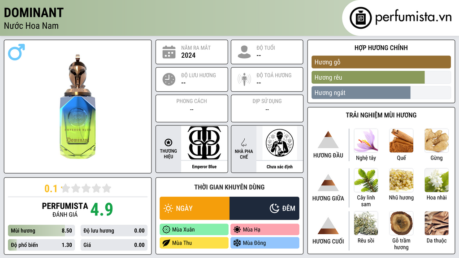Click the clock icon beside Độ lưu hương
Image resolution: width=459 pixels, height=258 pixels.
(x=169, y=79)
